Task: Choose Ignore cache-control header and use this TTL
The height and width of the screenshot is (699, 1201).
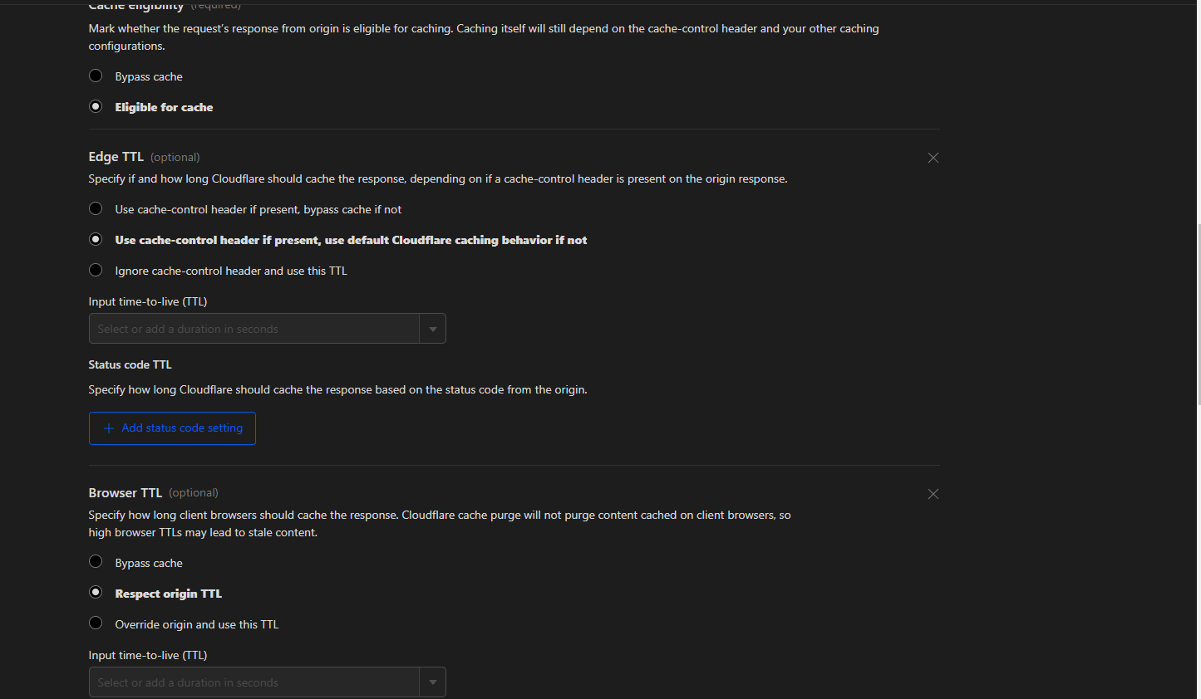Action: (96, 271)
